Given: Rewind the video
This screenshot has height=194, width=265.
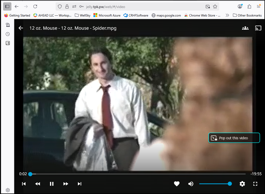Looking at the screenshot, I should point(38,184).
